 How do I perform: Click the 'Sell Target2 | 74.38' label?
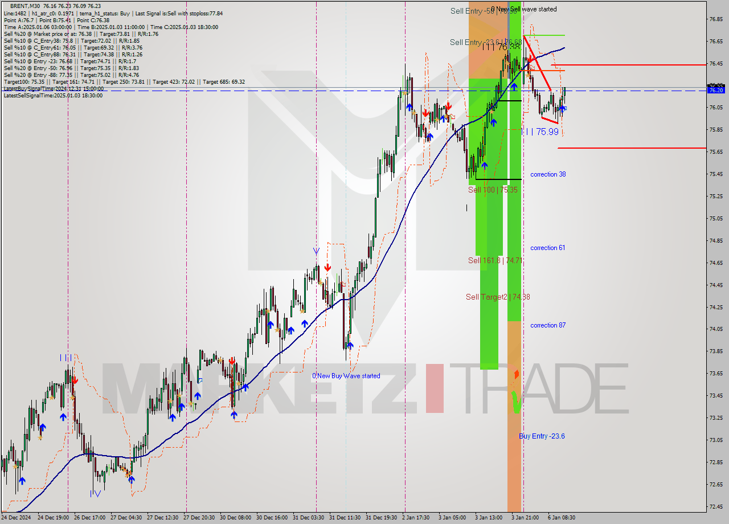498,297
